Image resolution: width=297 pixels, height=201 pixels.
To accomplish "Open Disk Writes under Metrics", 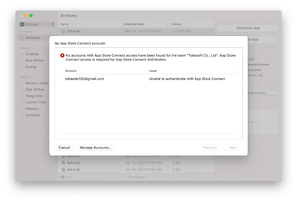I will (x=35, y=90).
